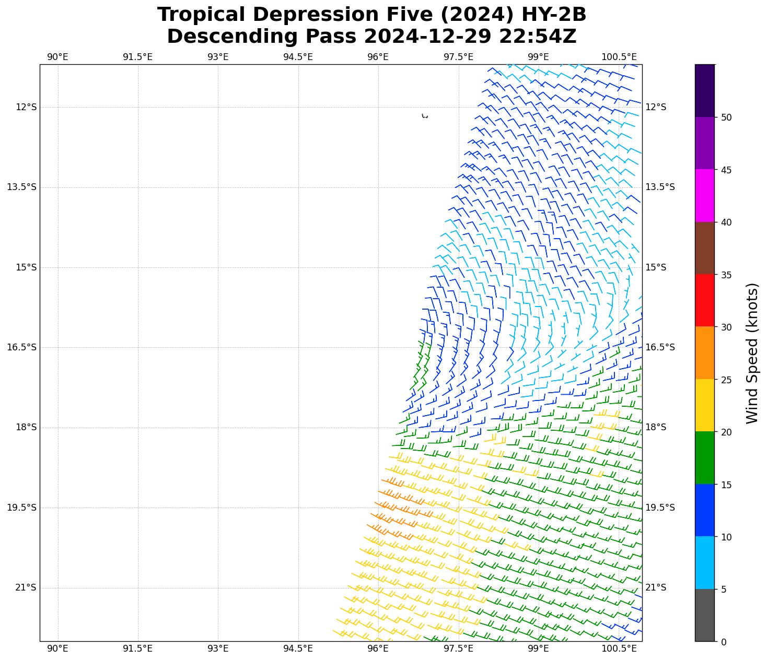The height and width of the screenshot is (660, 767).
Task: Click the 94.5°E label on bottom axis
Action: tap(298, 649)
